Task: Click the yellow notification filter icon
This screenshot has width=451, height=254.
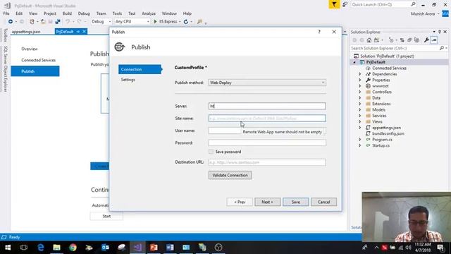Action: [x=334, y=4]
